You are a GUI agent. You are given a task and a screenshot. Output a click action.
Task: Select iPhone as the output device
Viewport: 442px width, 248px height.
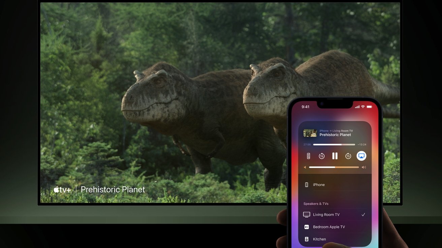[x=319, y=185]
